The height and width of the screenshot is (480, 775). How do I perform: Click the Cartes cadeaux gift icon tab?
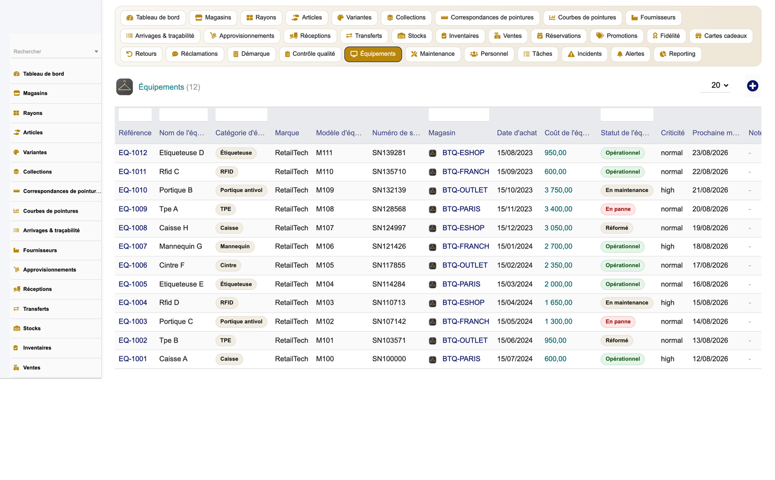tap(698, 36)
